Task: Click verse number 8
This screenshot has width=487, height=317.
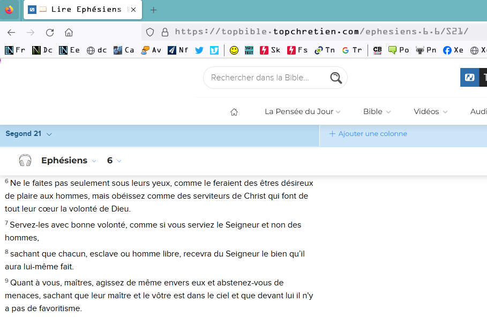Action: tap(6, 252)
